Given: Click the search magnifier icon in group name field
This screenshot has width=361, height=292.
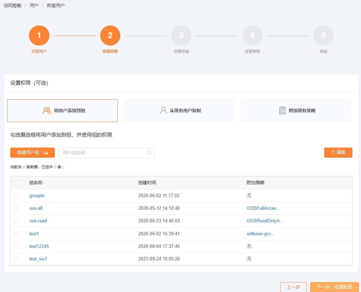Looking at the screenshot, I should point(149,153).
